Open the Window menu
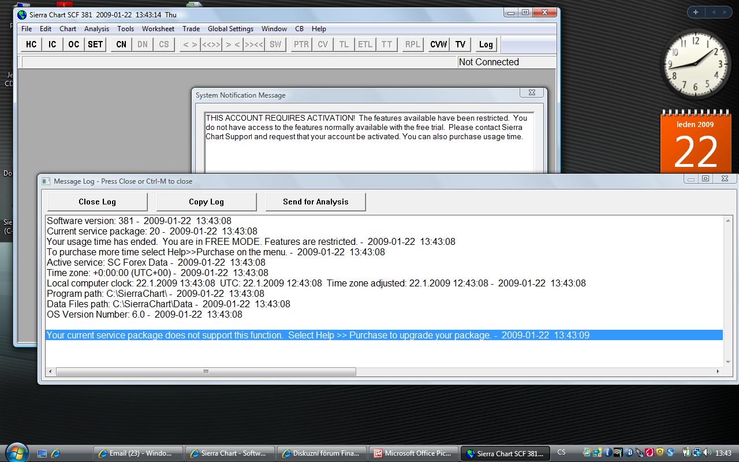 (x=274, y=29)
